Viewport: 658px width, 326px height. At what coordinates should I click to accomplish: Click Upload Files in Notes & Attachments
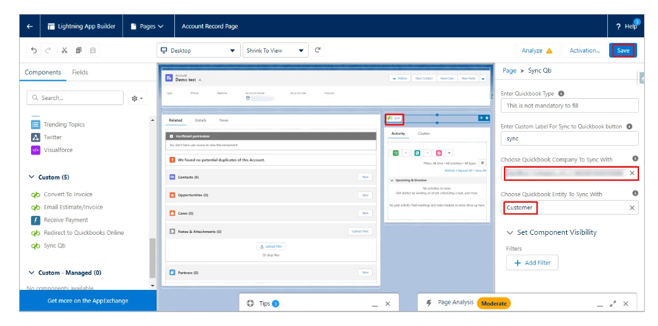coord(361,231)
